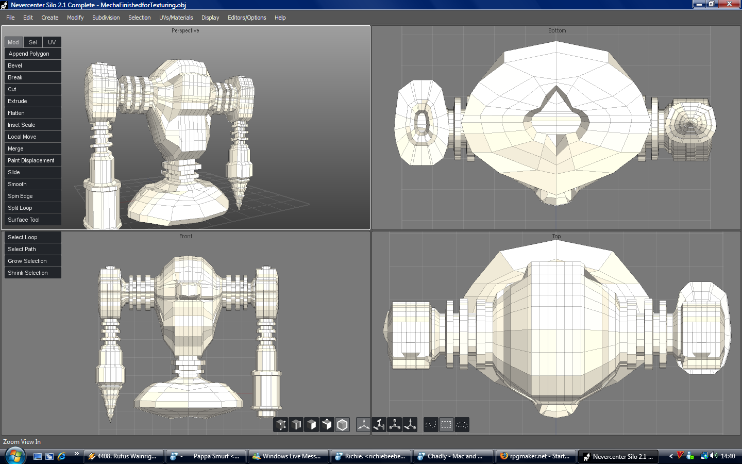Viewport: 742px width, 464px height.
Task: Toggle rectangular area selection style
Action: tap(446, 425)
